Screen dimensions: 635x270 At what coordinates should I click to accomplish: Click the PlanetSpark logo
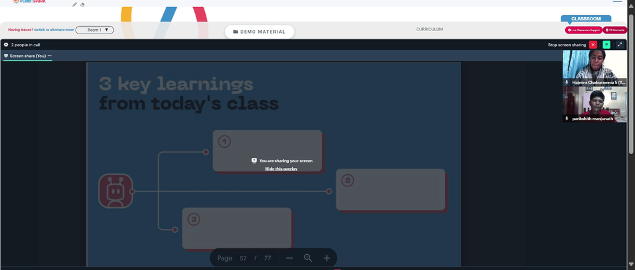coord(30,2)
